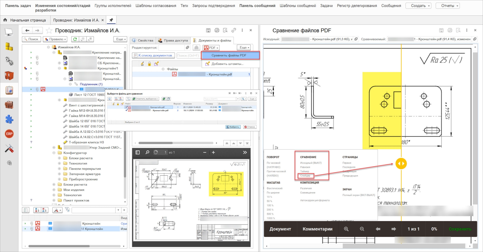Open the Создать dropdown

pyautogui.click(x=418, y=6)
